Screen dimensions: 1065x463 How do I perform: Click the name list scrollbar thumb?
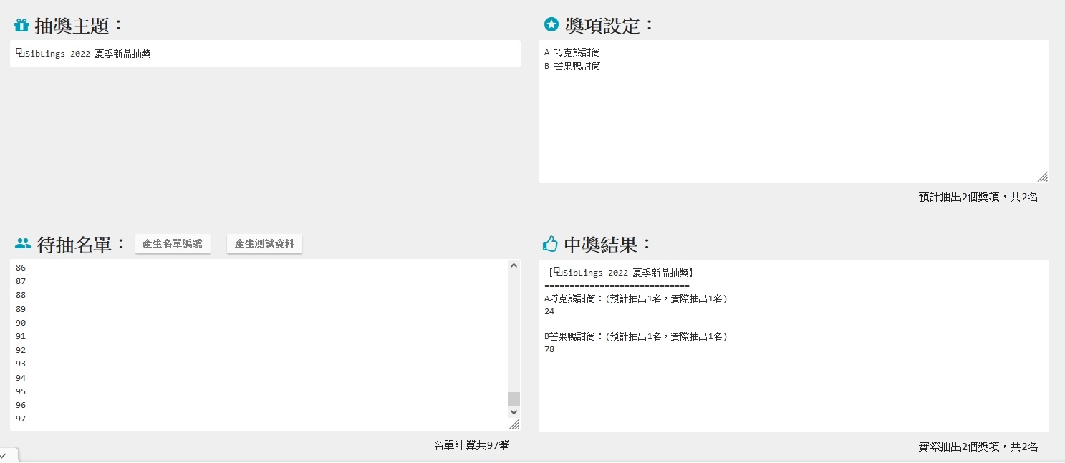point(514,399)
